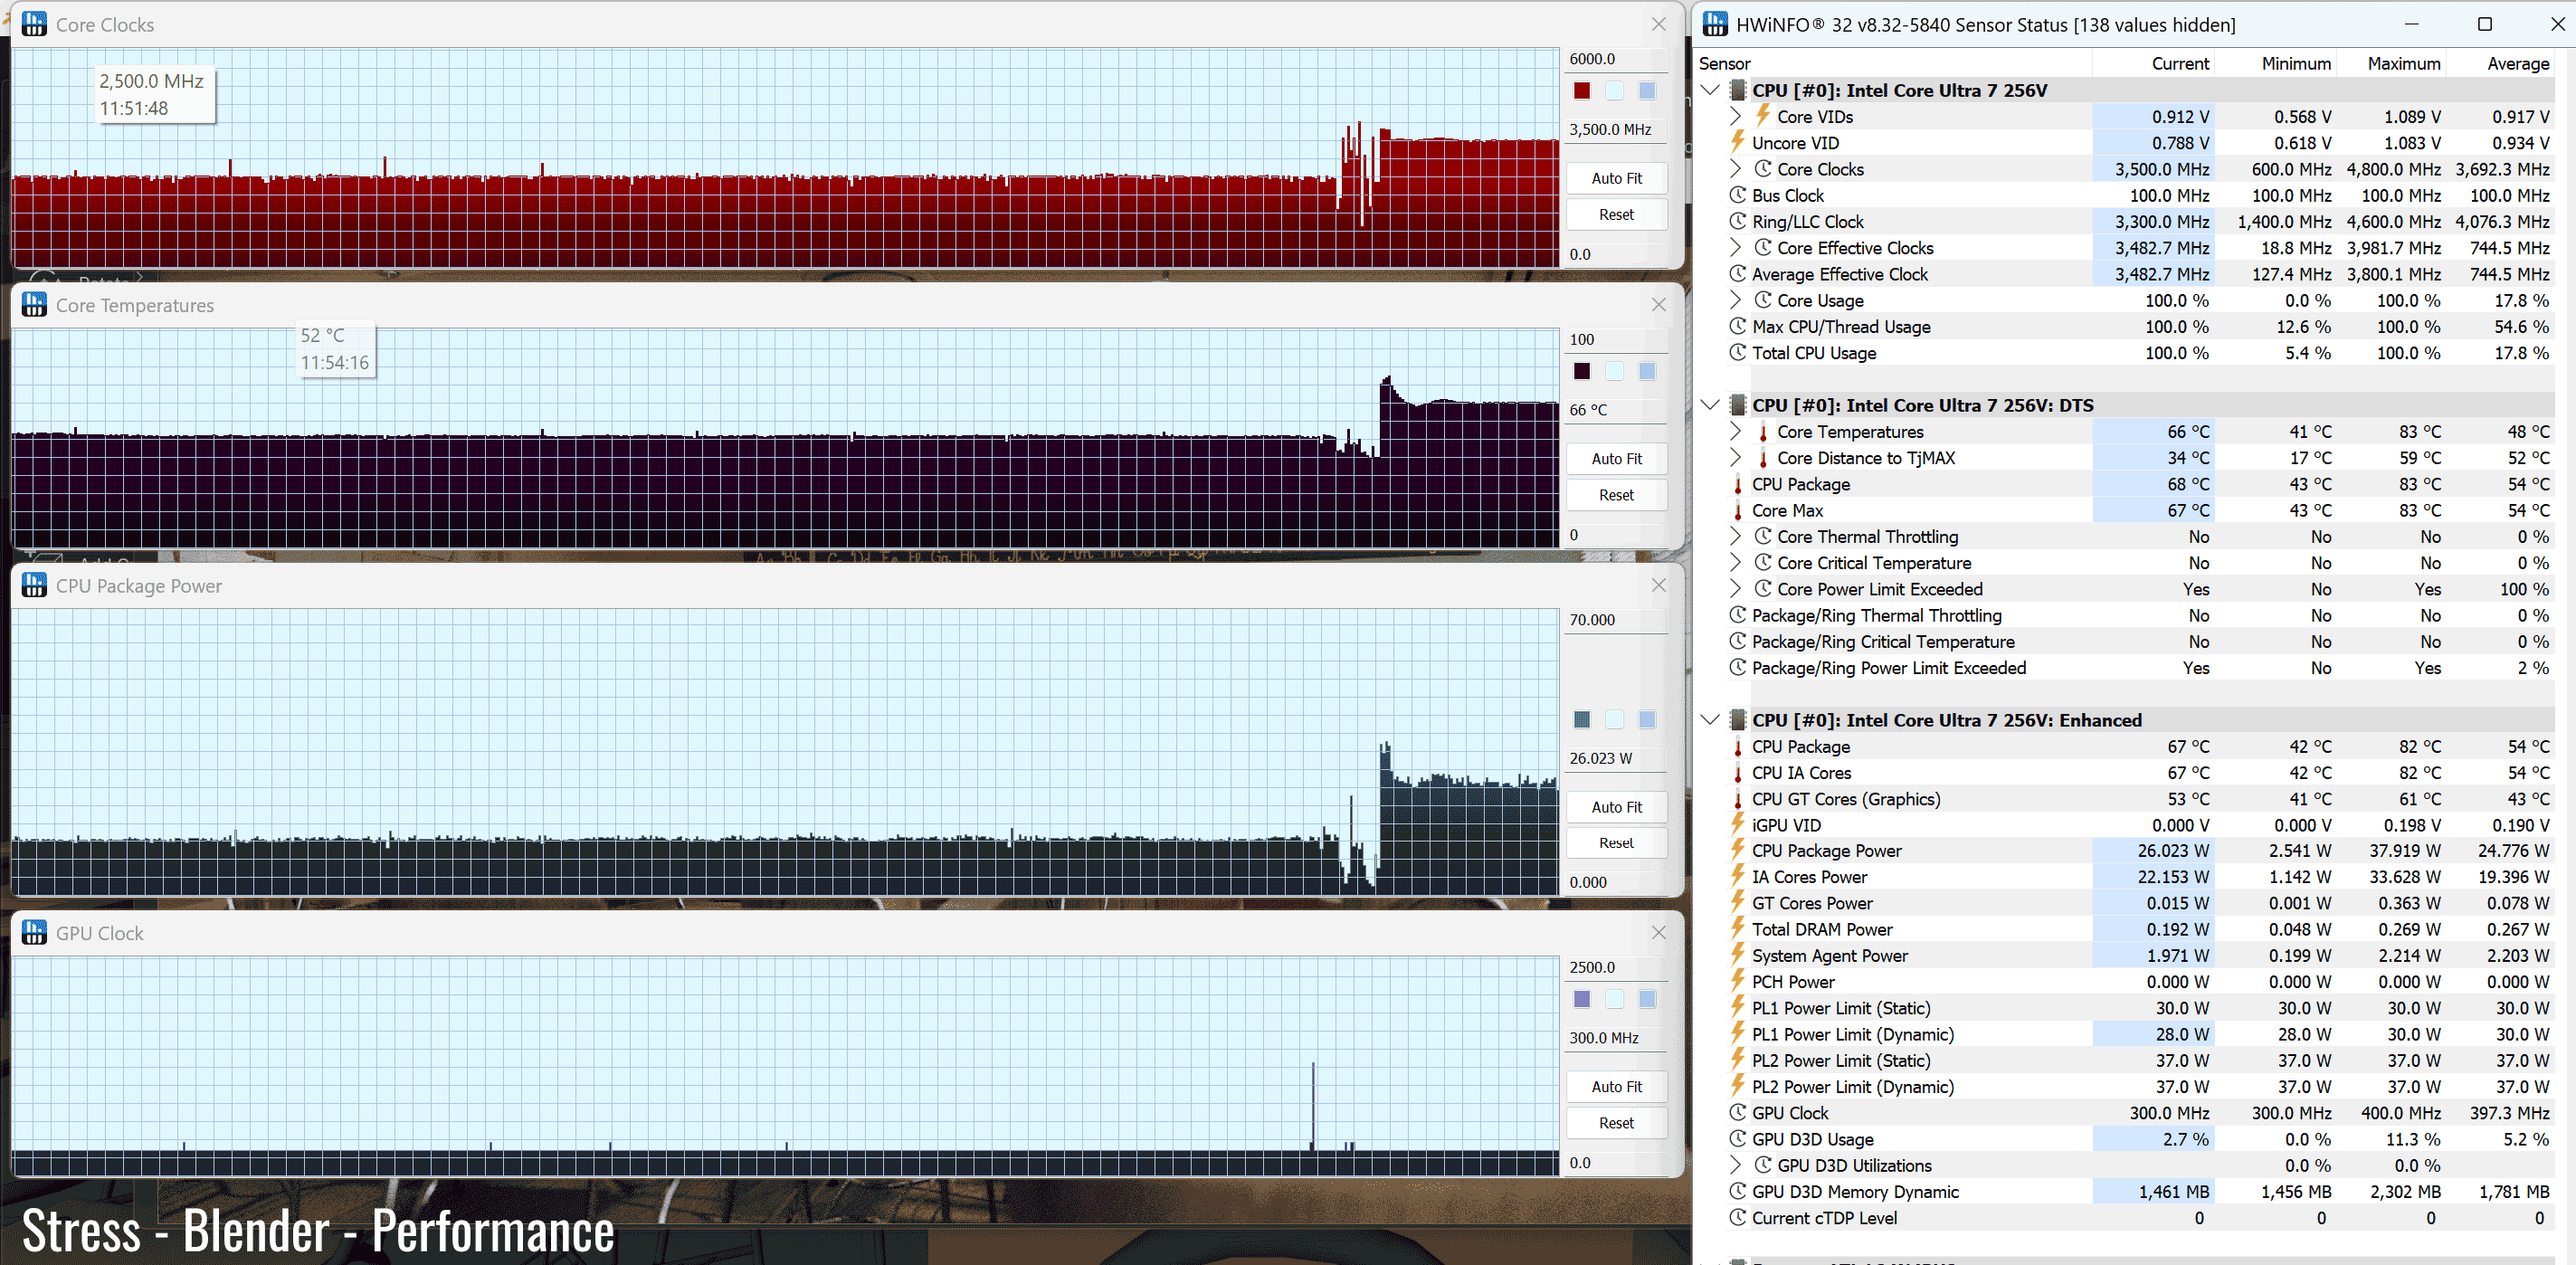Screen dimensions: 2576x1265
Task: Click the clock icon beside GPU D3D Usage
Action: point(1738,1139)
